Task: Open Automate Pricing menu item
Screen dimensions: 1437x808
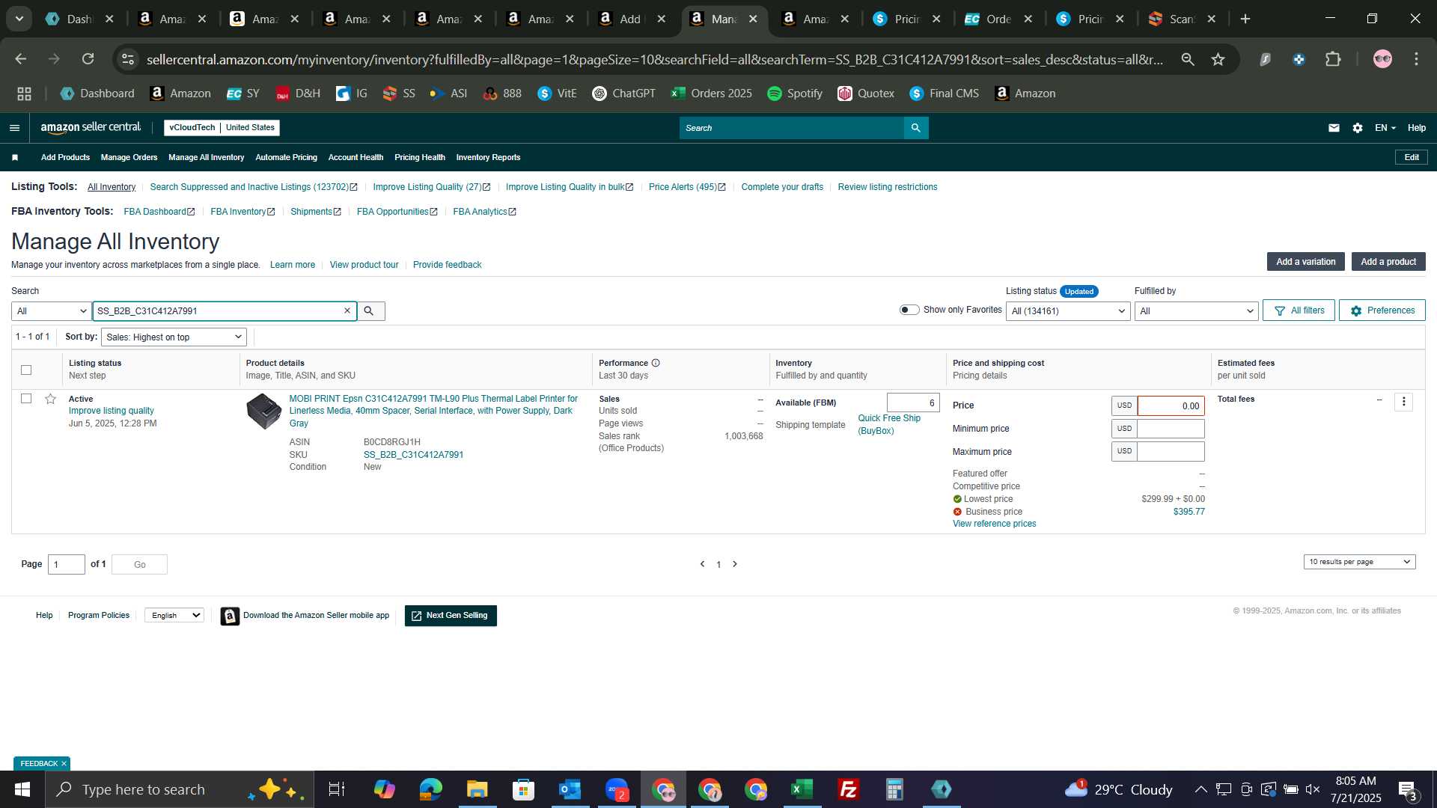Action: click(x=286, y=158)
